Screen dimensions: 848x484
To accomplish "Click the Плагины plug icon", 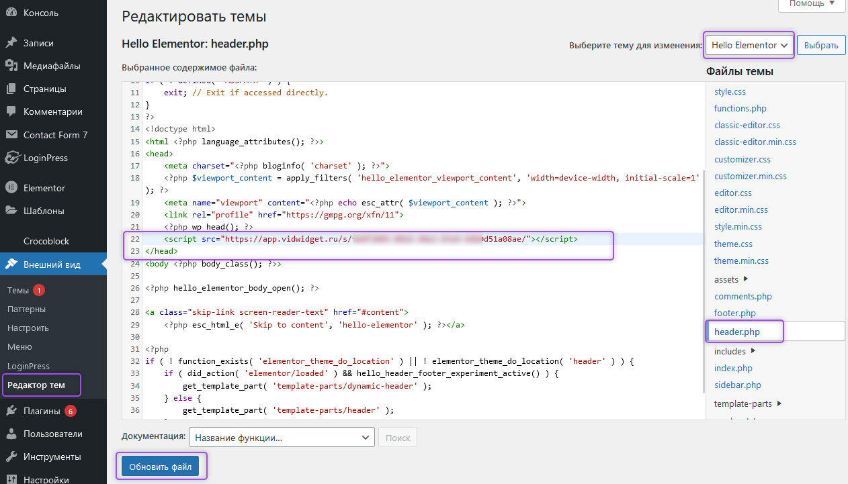I will click(x=11, y=411).
